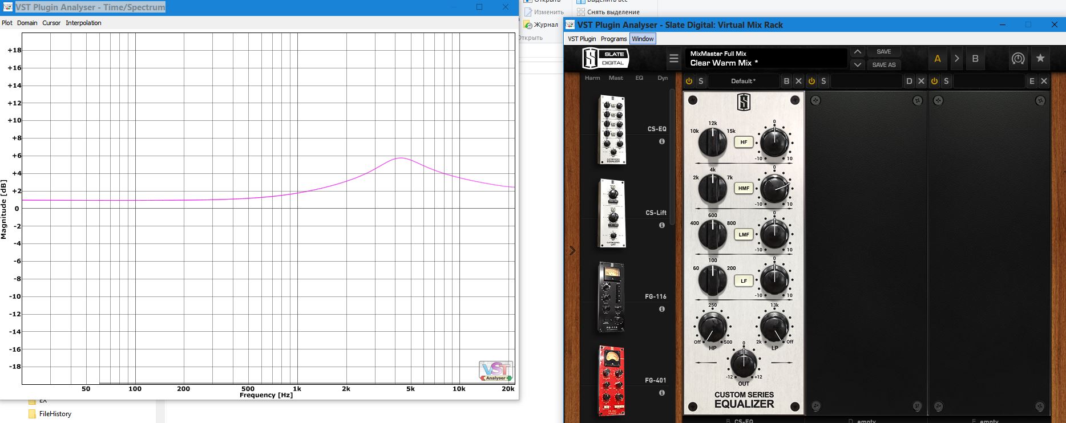Select the FG-401 compressor thumbnail
This screenshot has width=1066, height=423.
click(x=611, y=380)
